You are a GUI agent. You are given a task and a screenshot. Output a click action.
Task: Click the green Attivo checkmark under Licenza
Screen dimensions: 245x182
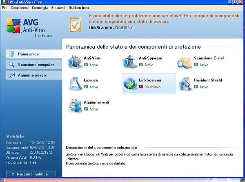86,87
